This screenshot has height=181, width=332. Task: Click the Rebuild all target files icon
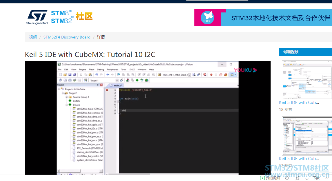[x=70, y=80]
